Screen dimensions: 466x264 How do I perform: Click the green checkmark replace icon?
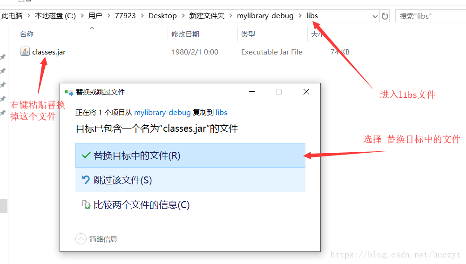tap(86, 155)
